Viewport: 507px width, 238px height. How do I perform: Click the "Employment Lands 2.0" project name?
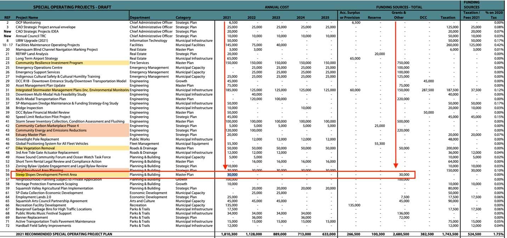pyautogui.click(x=33, y=197)
